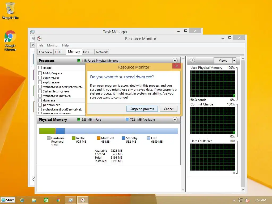The width and height of the screenshot is (272, 204).
Task: Click the Commit Charge graph
Action: [x=213, y=120]
